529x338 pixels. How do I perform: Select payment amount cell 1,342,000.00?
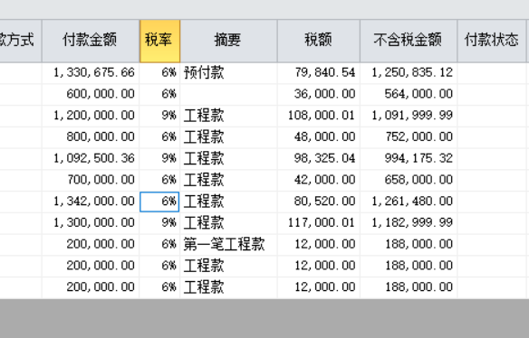(91, 202)
